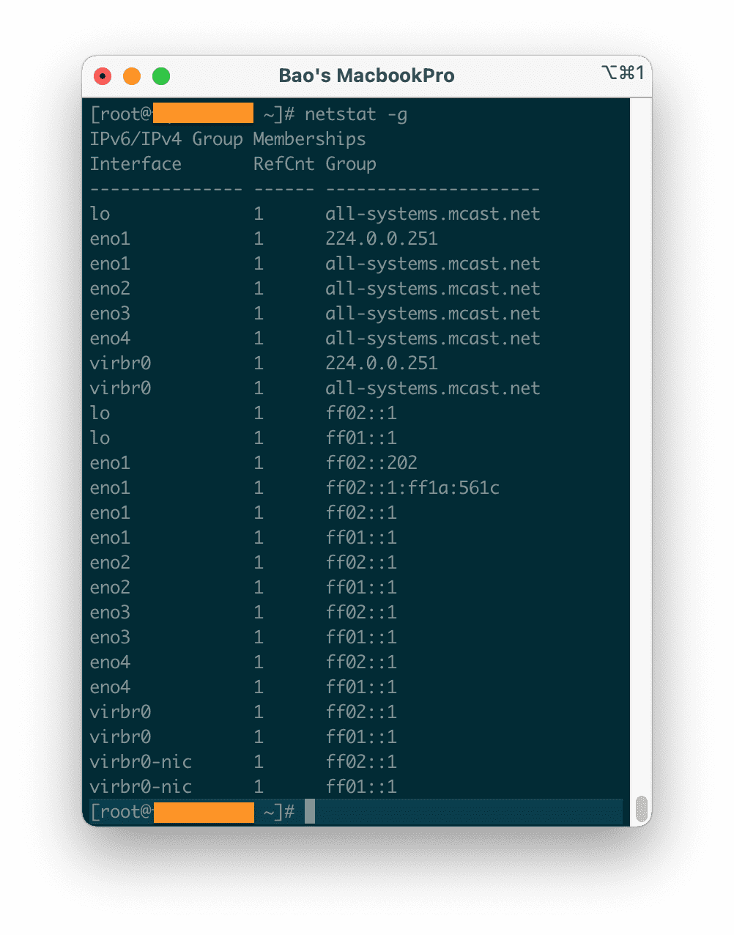Click all-systems.mcast.net in the first lo row

pos(433,214)
